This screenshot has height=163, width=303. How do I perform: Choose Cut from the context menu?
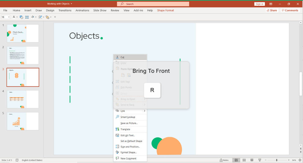[130, 57]
